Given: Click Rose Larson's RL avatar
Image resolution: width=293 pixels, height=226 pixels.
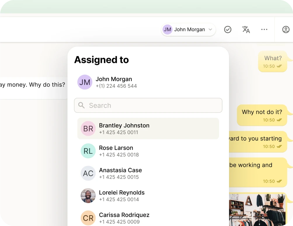Looking at the screenshot, I should point(88,151).
